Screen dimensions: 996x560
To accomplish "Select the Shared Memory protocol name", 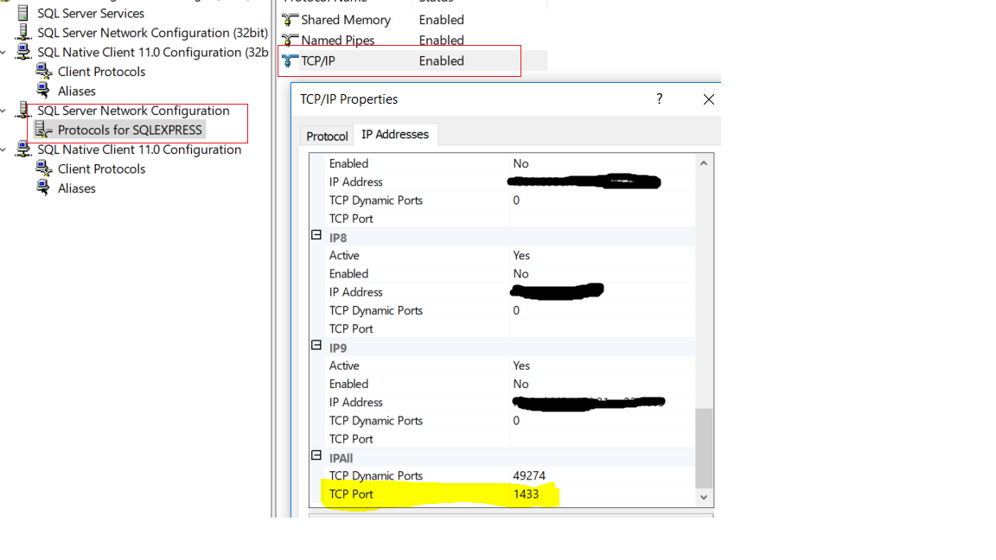I will (x=346, y=20).
